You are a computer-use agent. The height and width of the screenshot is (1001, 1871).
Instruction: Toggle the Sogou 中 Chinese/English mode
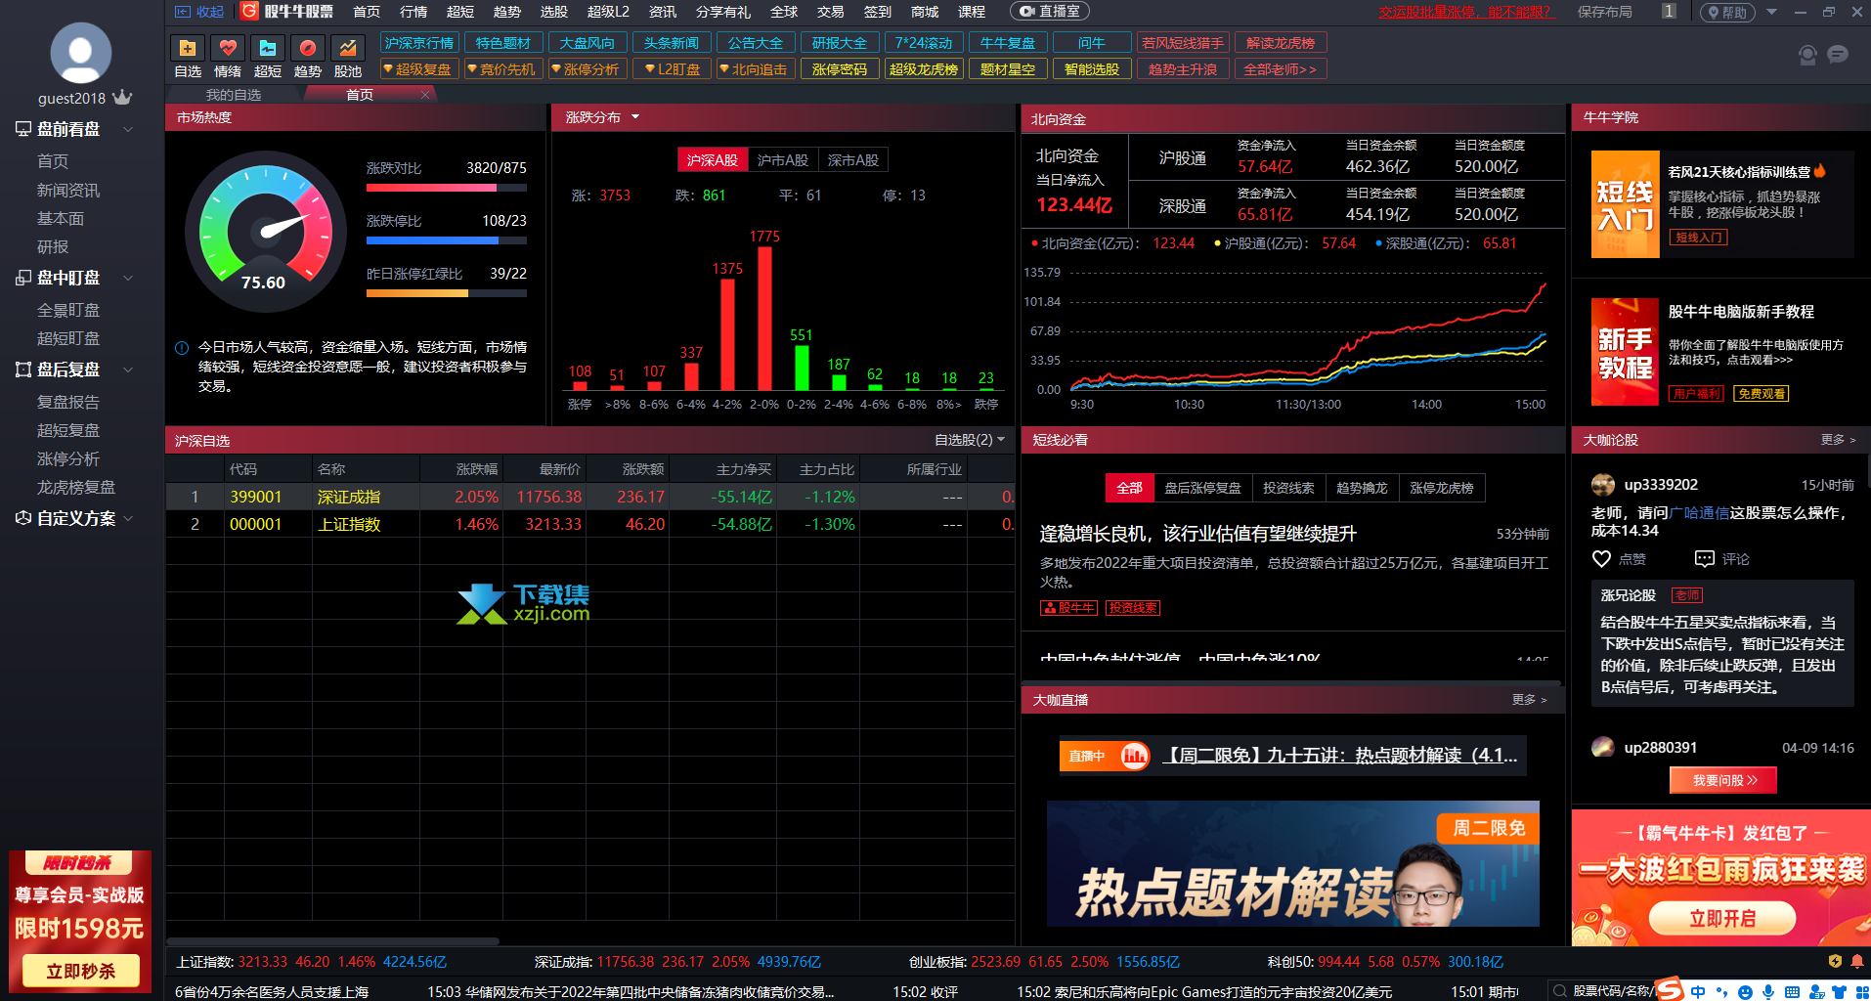[x=1698, y=991]
